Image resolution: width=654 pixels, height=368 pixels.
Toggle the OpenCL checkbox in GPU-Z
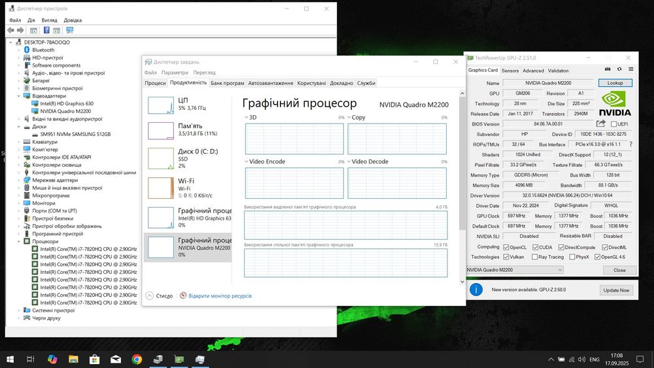[x=506, y=247]
